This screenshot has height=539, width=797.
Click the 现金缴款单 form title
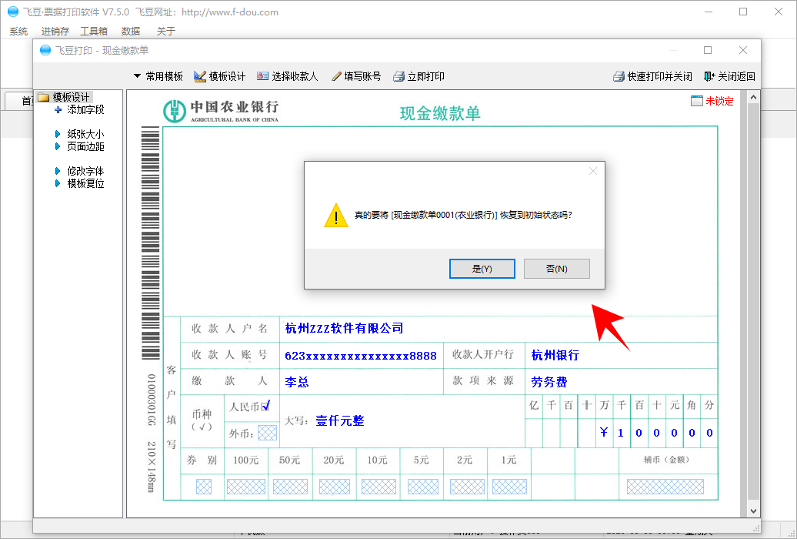click(440, 113)
